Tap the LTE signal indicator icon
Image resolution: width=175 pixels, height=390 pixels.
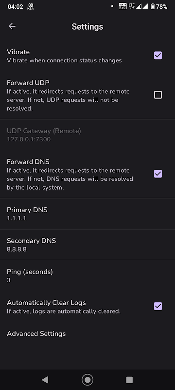tap(131, 6)
